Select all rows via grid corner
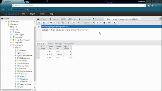The width and height of the screenshot is (162, 91). tap(38, 48)
